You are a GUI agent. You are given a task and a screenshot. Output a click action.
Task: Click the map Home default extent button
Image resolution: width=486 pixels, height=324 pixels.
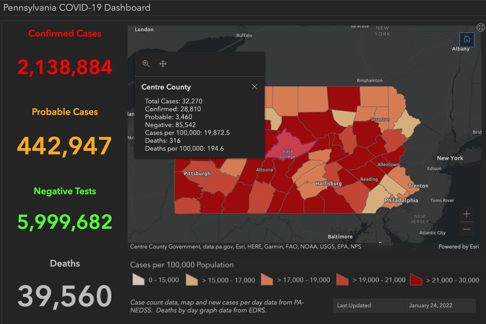[467, 40]
